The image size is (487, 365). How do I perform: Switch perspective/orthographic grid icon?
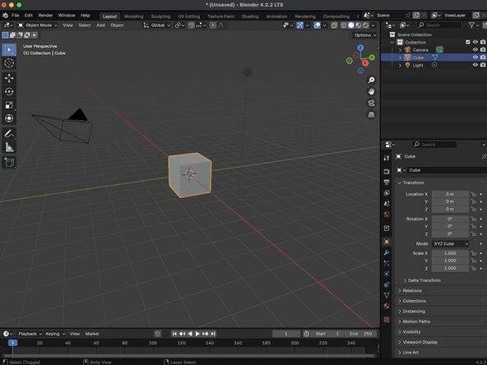tap(371, 115)
